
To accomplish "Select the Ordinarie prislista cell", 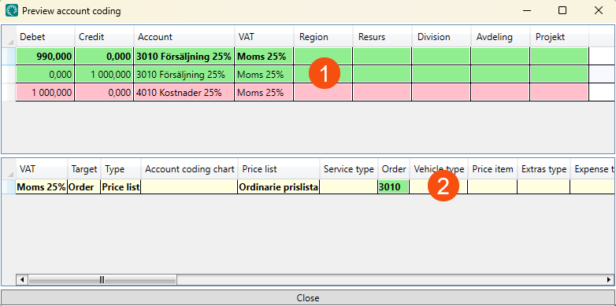I will 279,187.
